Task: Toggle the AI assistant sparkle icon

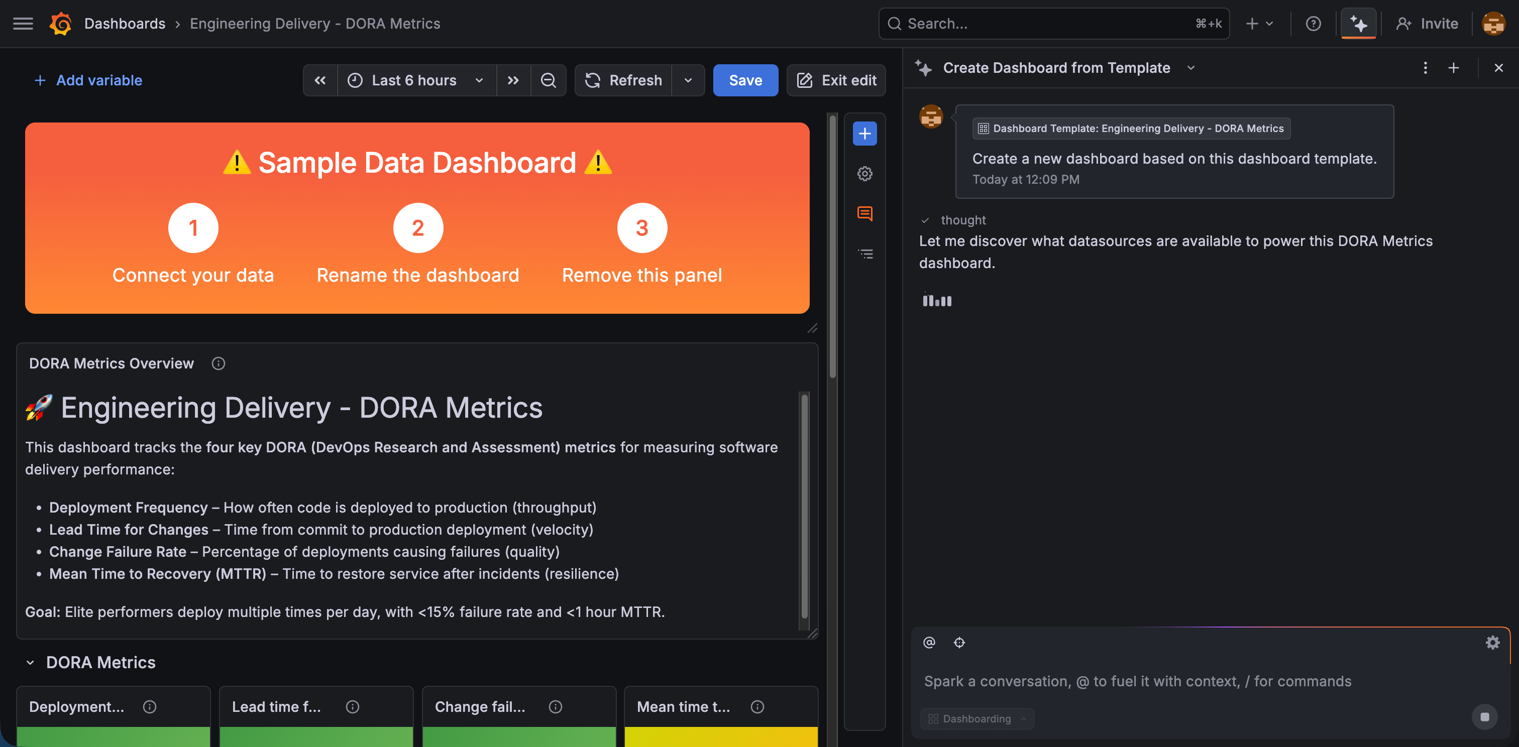Action: point(1358,24)
